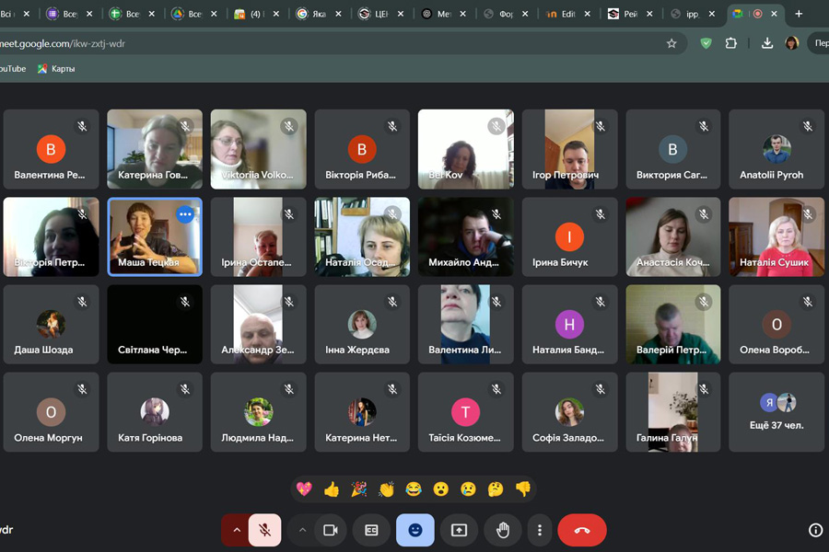Click the YouTube bookmark

(x=13, y=69)
